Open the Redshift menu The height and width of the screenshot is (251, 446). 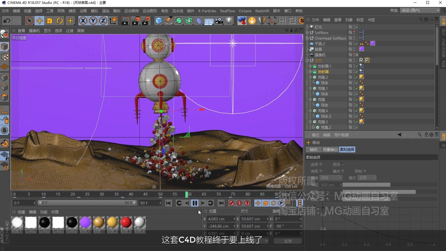click(262, 11)
